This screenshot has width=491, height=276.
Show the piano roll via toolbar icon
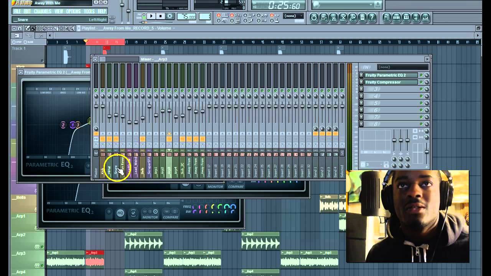pyautogui.click(x=406, y=18)
